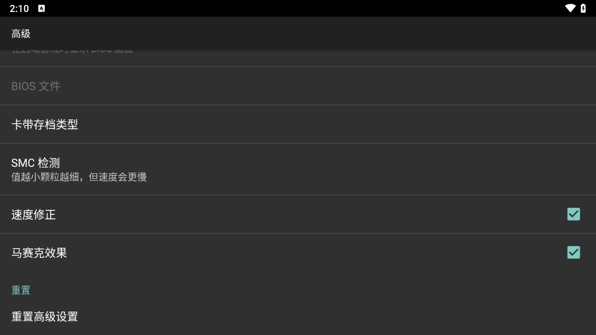Disable the 速度修正 checkbox
This screenshot has height=335, width=596.
tap(573, 214)
